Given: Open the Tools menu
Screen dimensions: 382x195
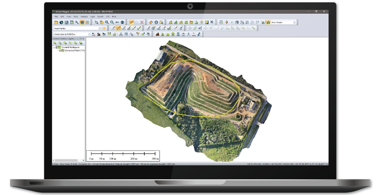Looking at the screenshot, I should point(76,16).
